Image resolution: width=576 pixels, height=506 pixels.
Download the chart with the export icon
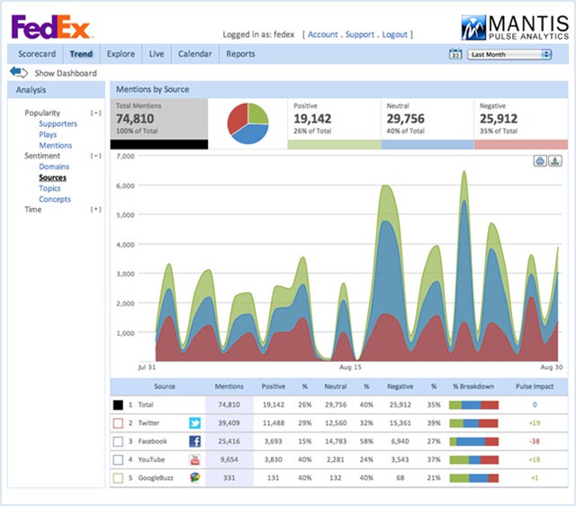(x=555, y=161)
